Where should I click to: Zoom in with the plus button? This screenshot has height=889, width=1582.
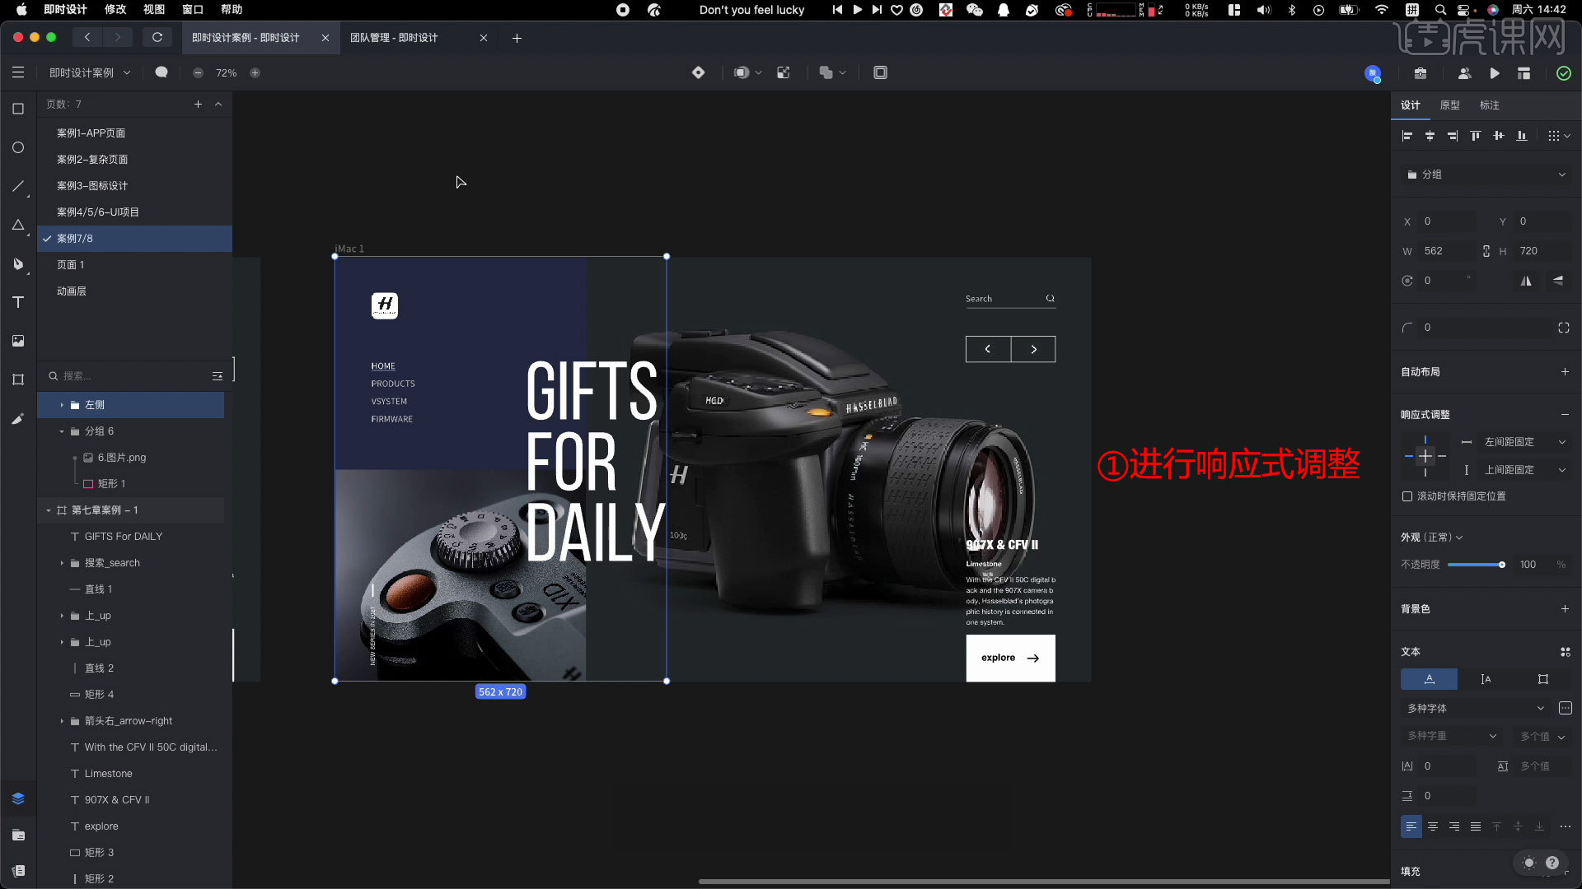pos(255,72)
